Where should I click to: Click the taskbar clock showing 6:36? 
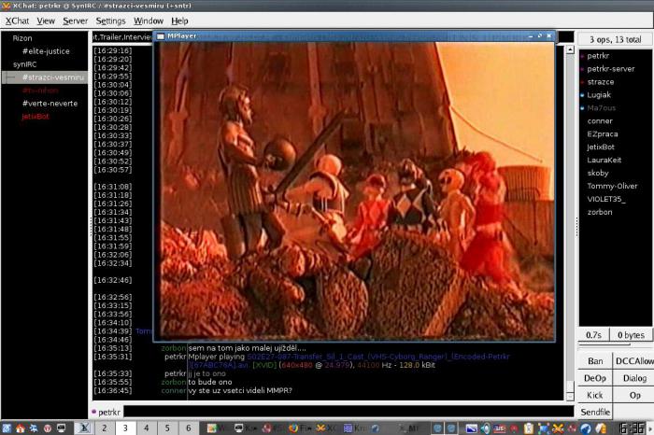[632, 428]
